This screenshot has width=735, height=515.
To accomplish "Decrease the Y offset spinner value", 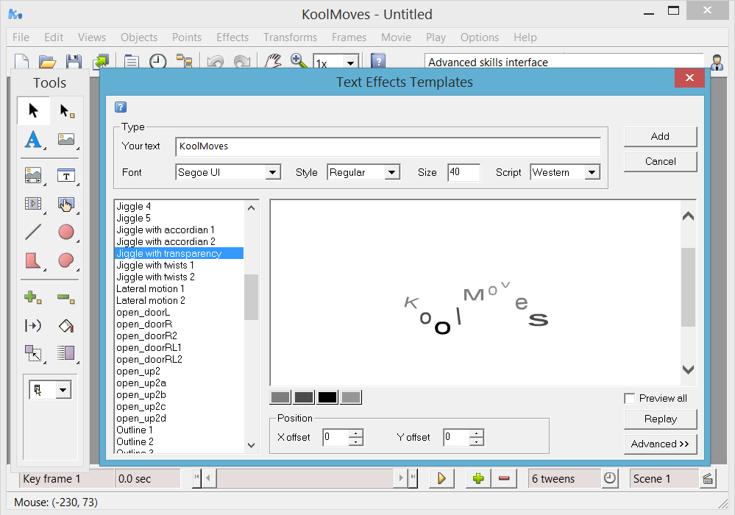I will click(x=477, y=441).
